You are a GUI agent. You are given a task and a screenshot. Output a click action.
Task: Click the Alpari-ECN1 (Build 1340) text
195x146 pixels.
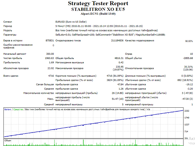pyautogui.click(x=98, y=14)
